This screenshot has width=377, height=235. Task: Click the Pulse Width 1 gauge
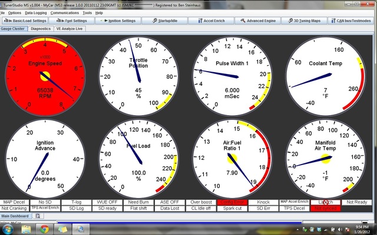232,76
